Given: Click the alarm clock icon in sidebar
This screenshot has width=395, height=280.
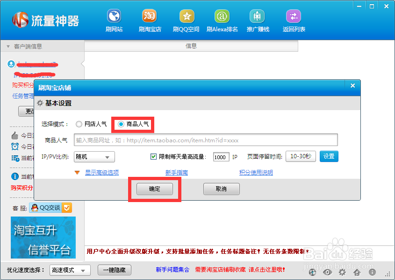Looking at the screenshot, I should coord(15,147).
